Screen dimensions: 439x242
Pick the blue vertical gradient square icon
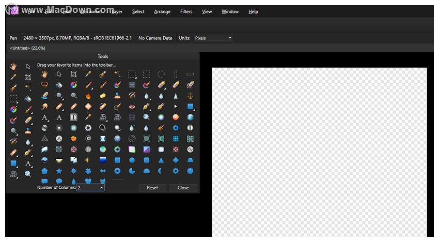(103, 160)
